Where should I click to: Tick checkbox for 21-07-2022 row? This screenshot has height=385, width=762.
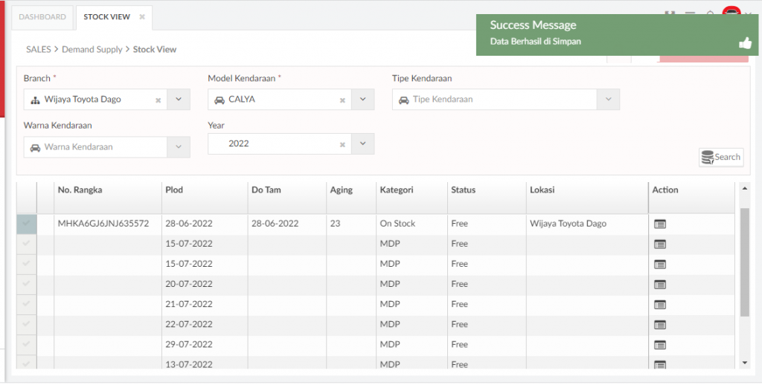pyautogui.click(x=26, y=305)
